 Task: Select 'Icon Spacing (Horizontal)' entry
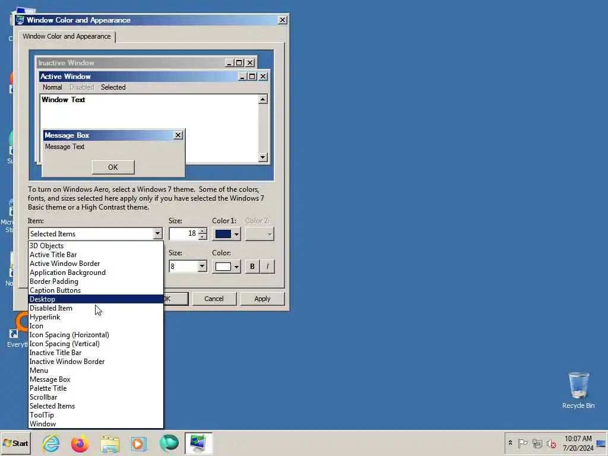(96, 335)
